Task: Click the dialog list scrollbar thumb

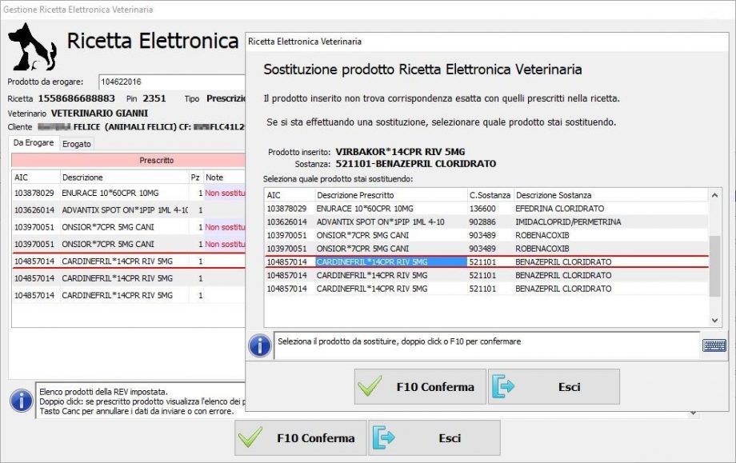Action: 715,260
